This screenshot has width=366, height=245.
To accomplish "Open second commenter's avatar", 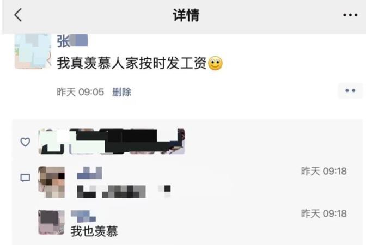I will [52, 222].
